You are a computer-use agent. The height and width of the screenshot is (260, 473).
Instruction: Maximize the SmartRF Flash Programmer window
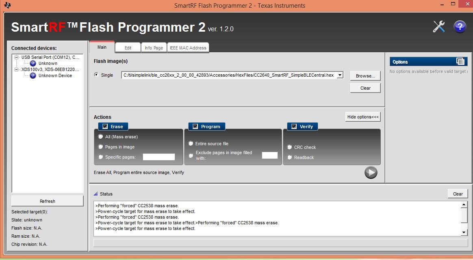coord(453,4)
